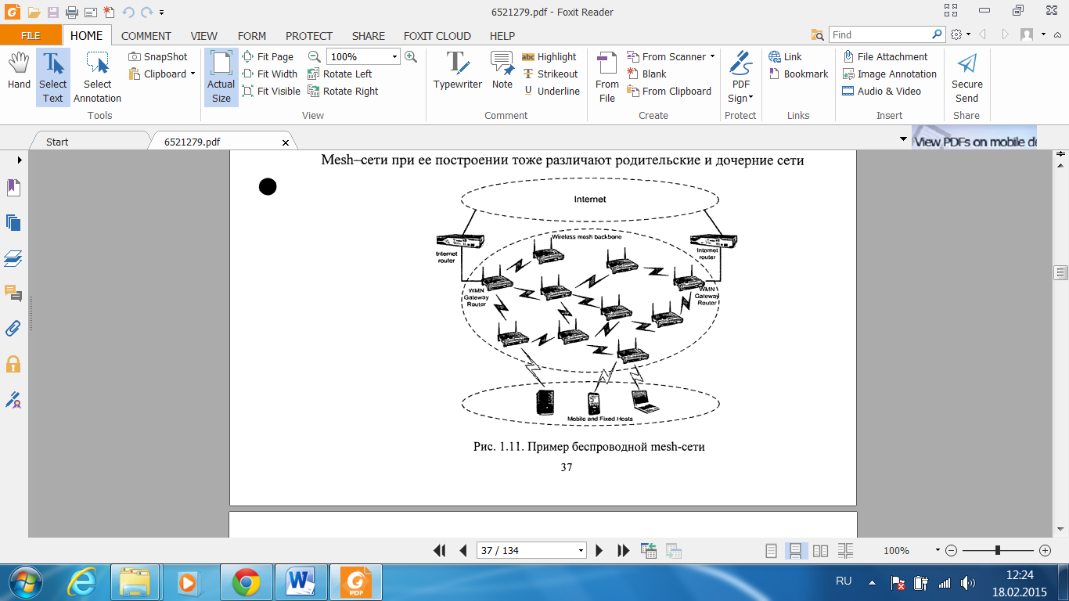Take a SnapShot of the page

tap(158, 56)
